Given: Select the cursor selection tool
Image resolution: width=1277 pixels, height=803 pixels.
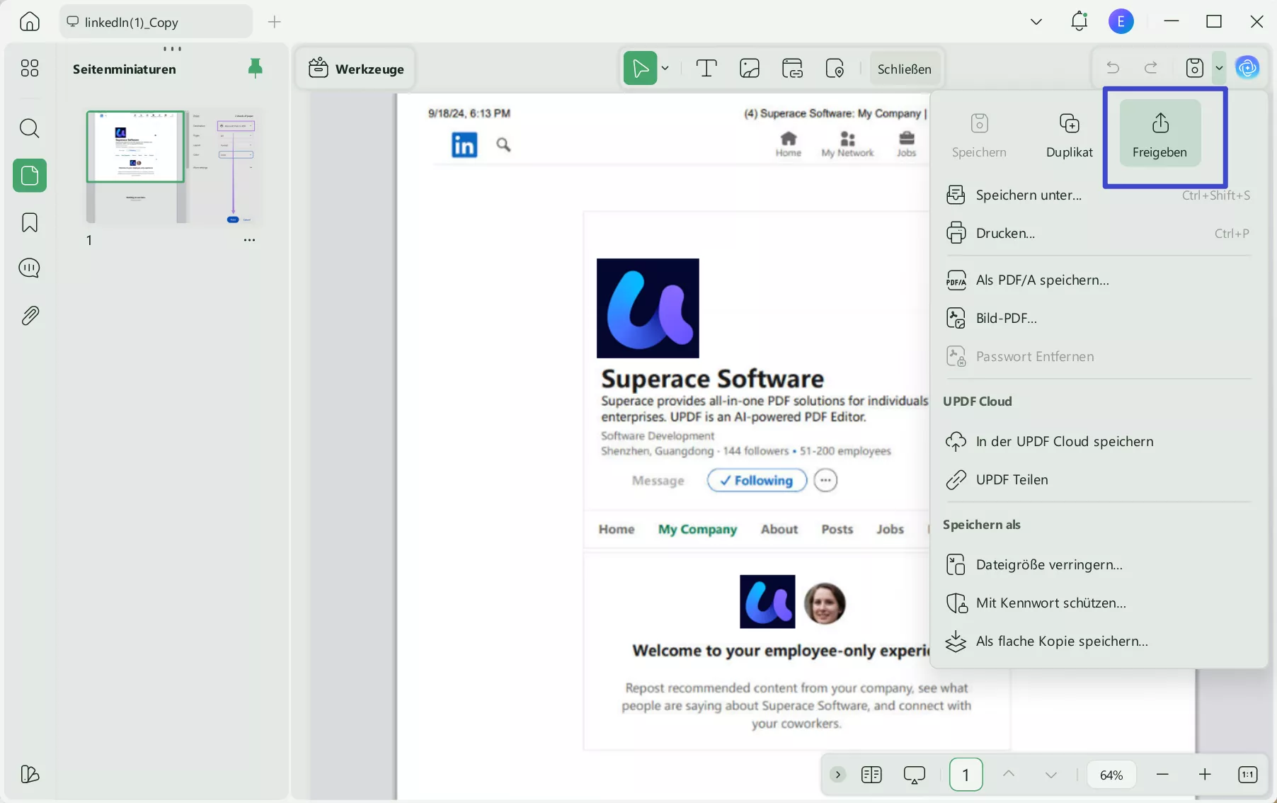Looking at the screenshot, I should (640, 69).
